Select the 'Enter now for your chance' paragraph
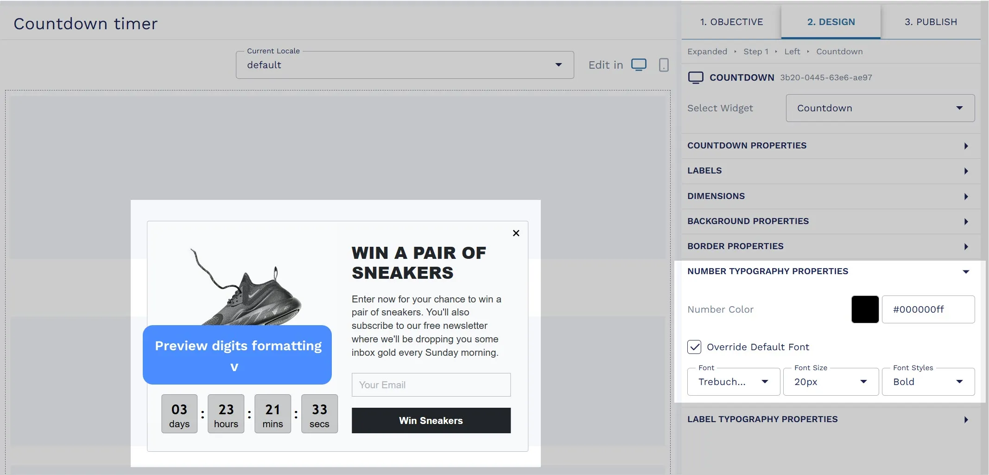 tap(426, 326)
